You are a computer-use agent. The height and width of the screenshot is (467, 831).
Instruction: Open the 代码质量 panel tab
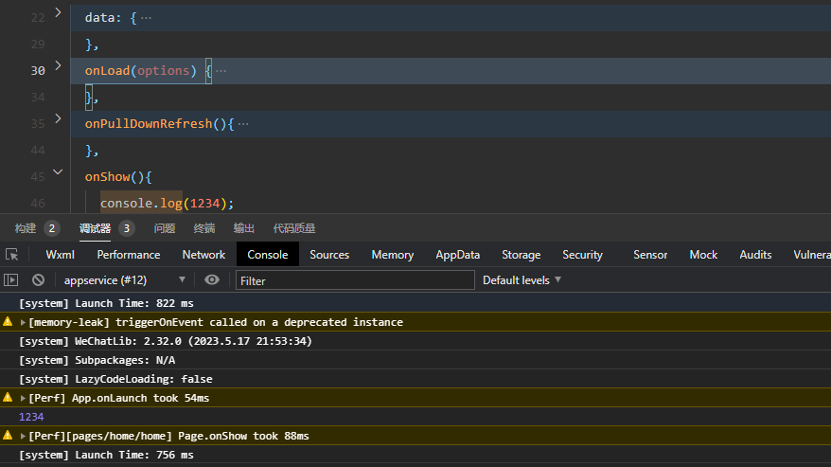pos(294,228)
